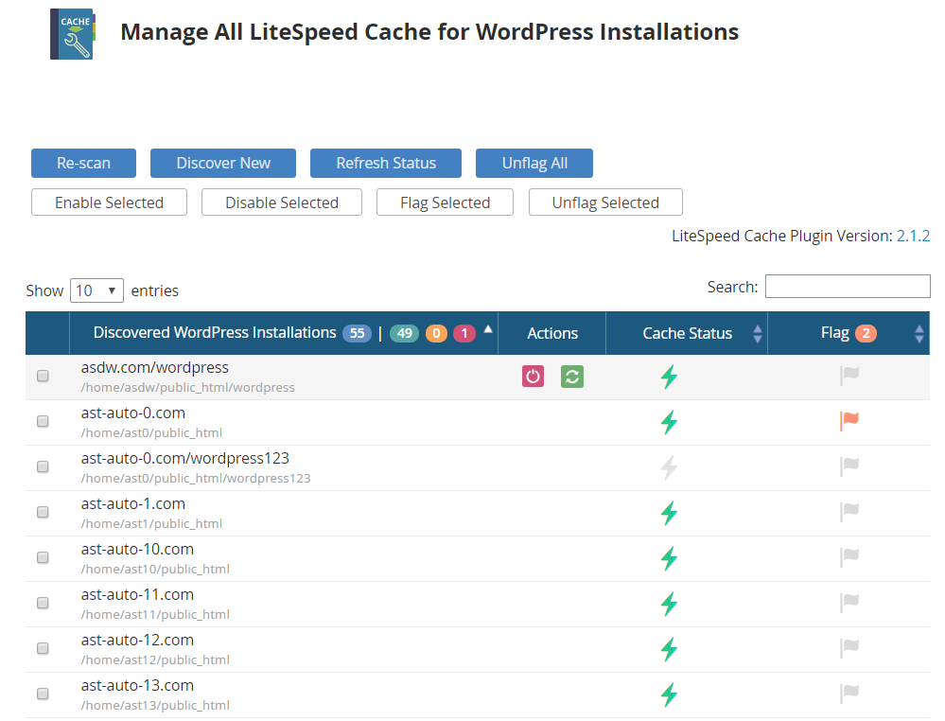The width and height of the screenshot is (945, 721).
Task: Click the Unflag All button
Action: [x=534, y=164]
